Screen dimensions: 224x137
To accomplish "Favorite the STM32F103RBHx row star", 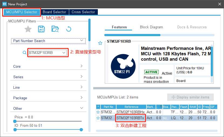I will [x=98, y=112].
